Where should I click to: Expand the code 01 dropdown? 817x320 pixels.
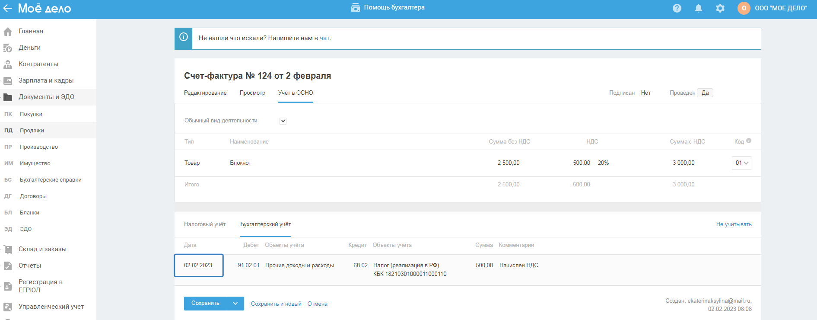[741, 163]
